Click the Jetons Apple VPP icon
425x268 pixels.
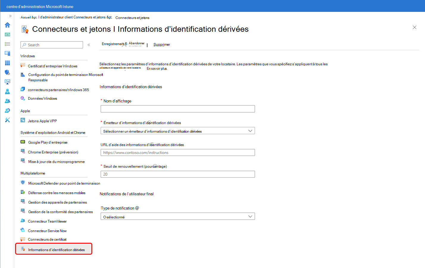click(23, 120)
